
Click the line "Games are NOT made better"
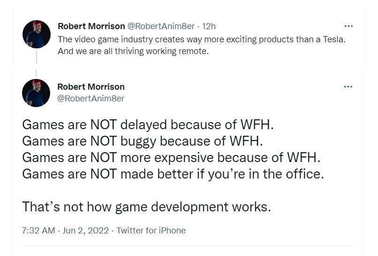tap(173, 174)
